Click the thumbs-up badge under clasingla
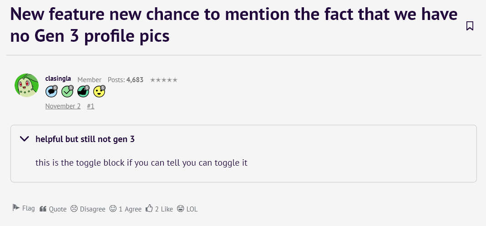The height and width of the screenshot is (226, 486). point(83,92)
